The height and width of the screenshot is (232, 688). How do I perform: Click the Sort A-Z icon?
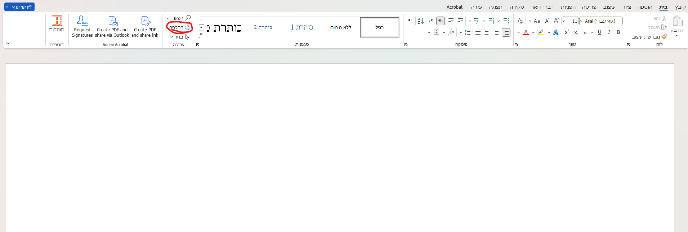[420, 21]
